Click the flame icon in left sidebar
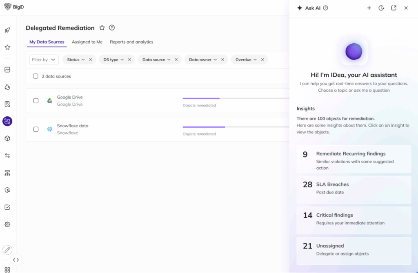 [x=7, y=87]
